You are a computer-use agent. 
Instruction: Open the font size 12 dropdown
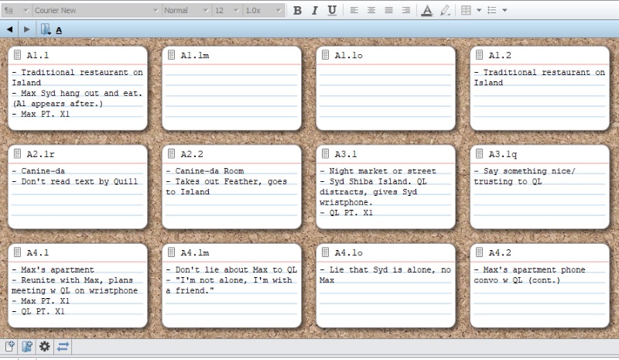point(224,10)
